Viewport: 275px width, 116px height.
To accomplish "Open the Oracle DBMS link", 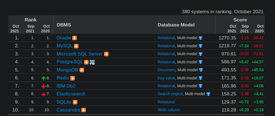I will 64,38.
